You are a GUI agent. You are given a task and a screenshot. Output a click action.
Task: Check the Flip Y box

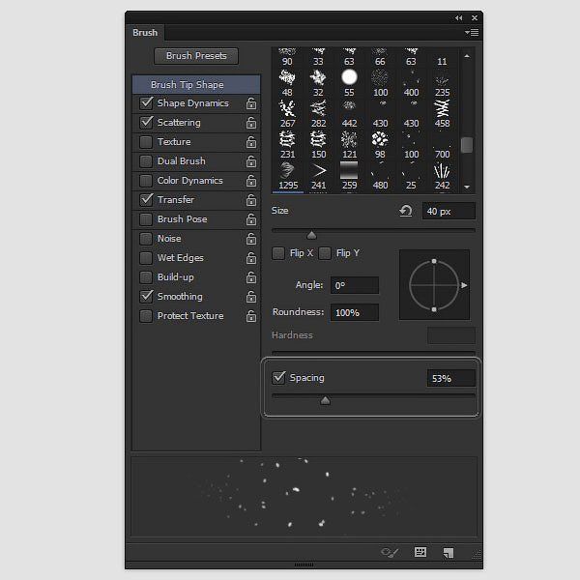click(325, 253)
